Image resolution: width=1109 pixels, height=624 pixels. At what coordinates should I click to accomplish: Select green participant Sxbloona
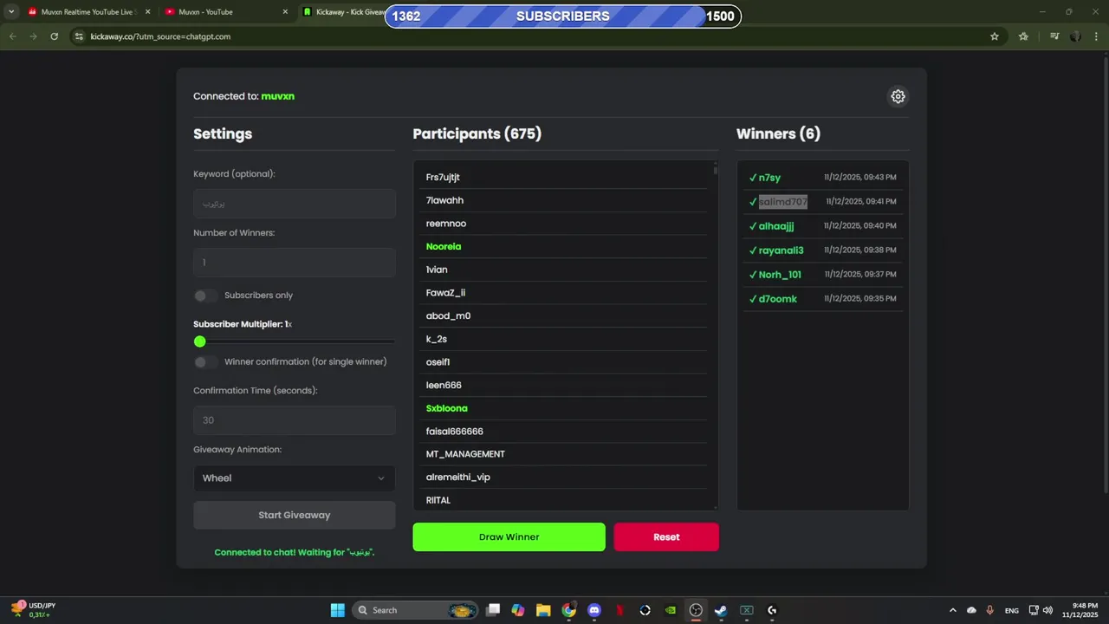[x=447, y=408]
